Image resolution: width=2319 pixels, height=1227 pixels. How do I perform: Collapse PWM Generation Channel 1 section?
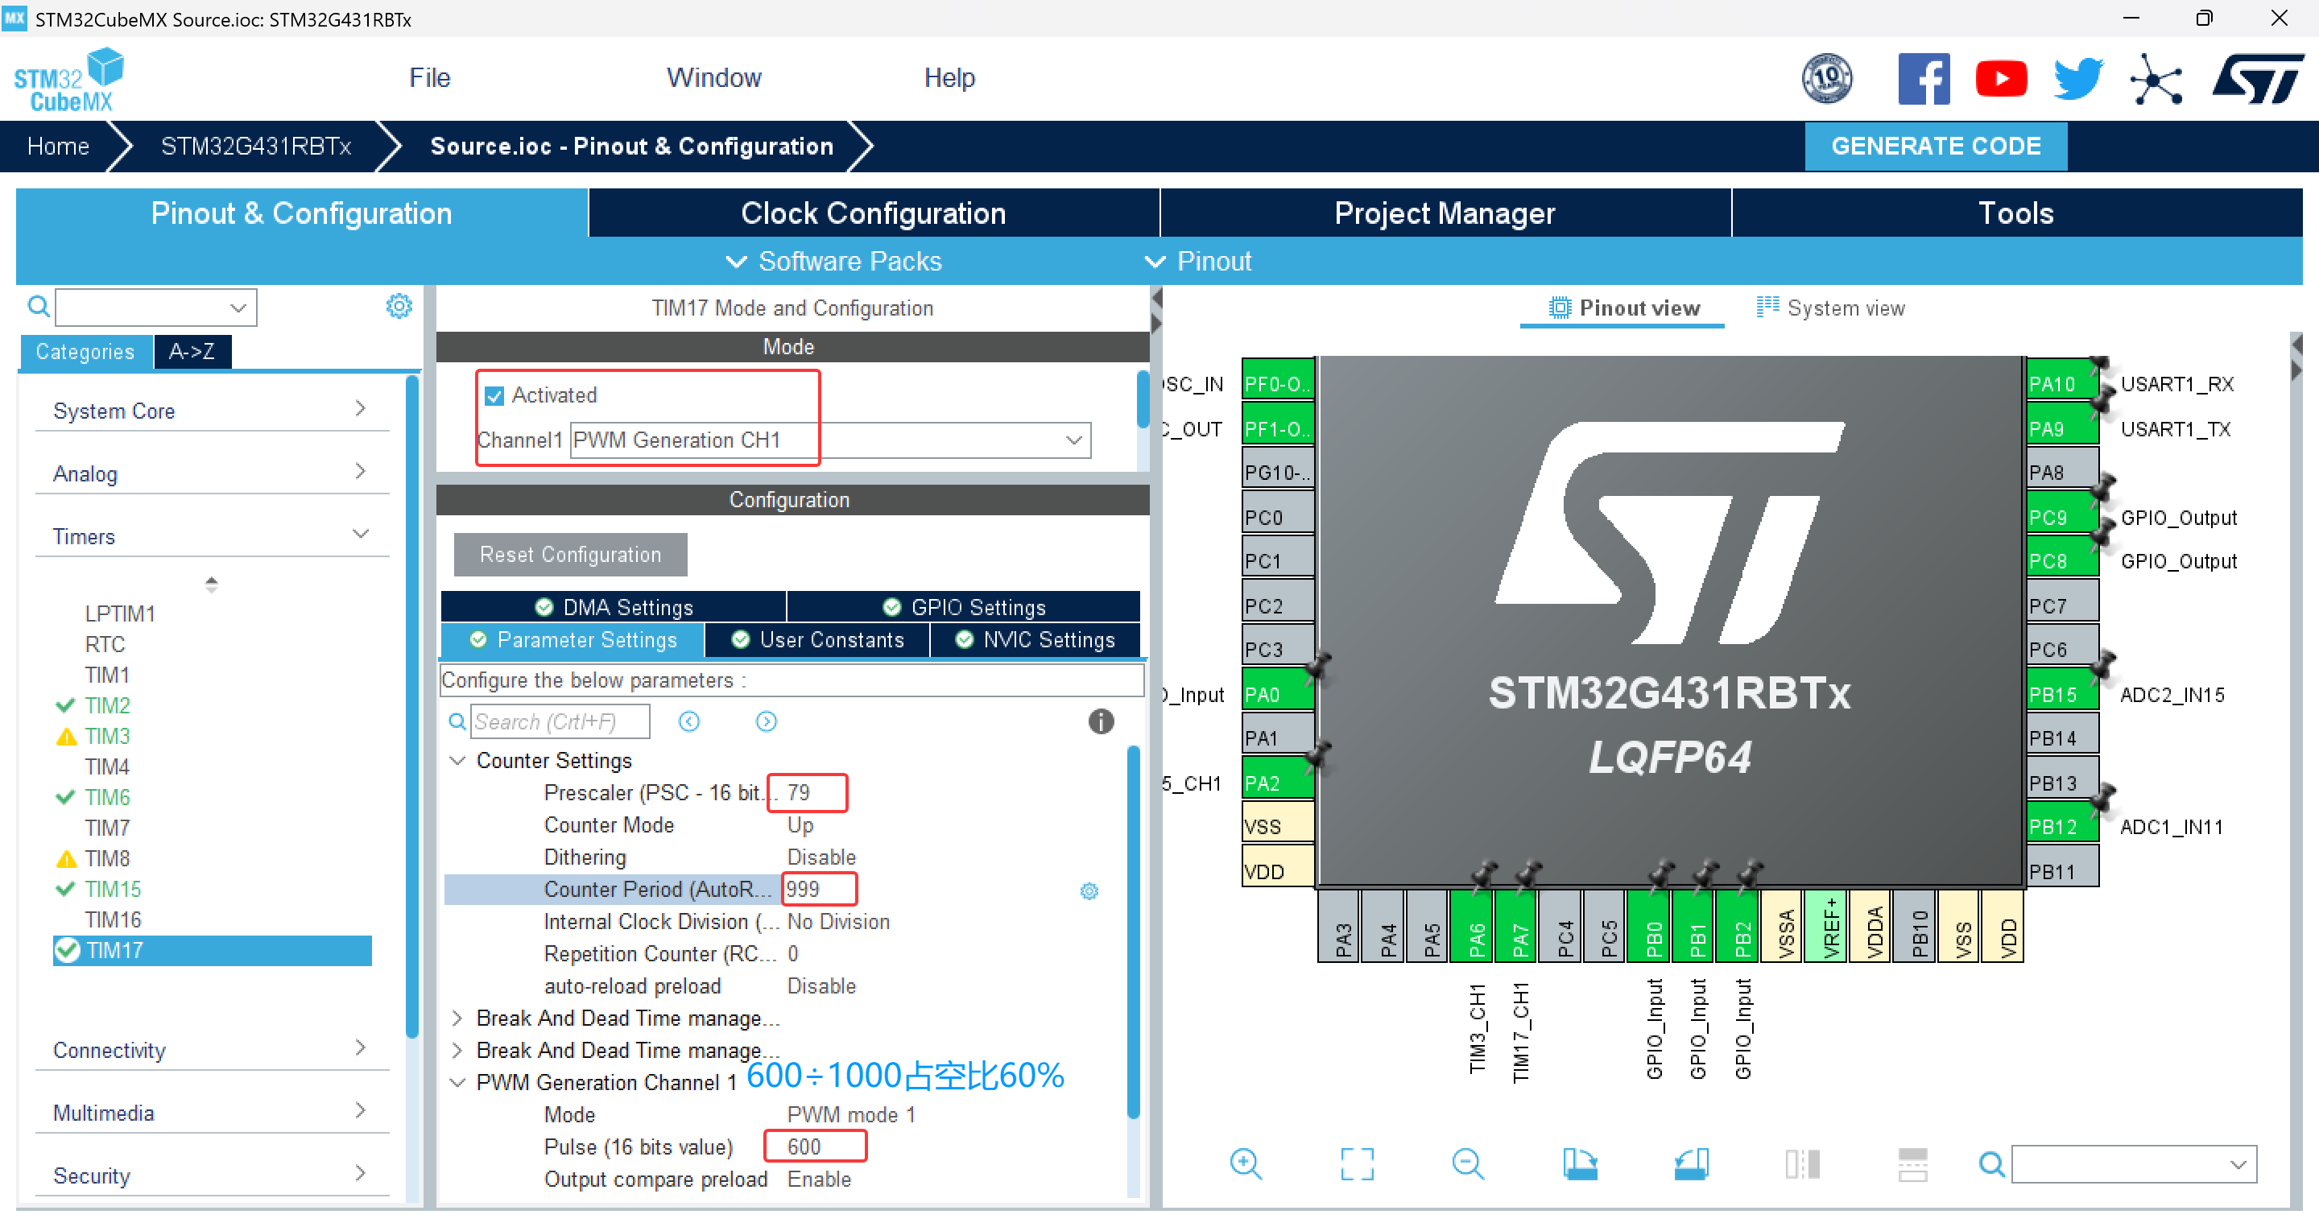click(458, 1082)
